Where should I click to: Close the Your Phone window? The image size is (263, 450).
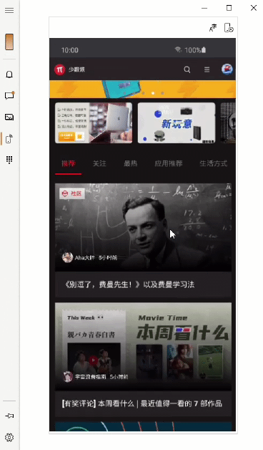[254, 8]
